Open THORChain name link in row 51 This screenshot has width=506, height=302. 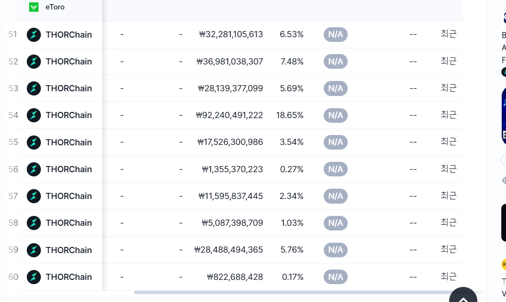click(x=69, y=34)
